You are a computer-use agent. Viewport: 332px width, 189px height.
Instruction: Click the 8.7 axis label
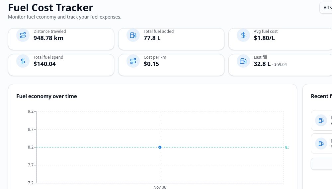[x=31, y=129]
